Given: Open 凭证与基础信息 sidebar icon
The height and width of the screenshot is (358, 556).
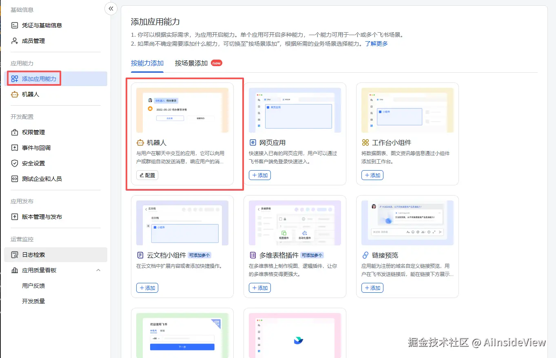Looking at the screenshot, I should pos(15,25).
